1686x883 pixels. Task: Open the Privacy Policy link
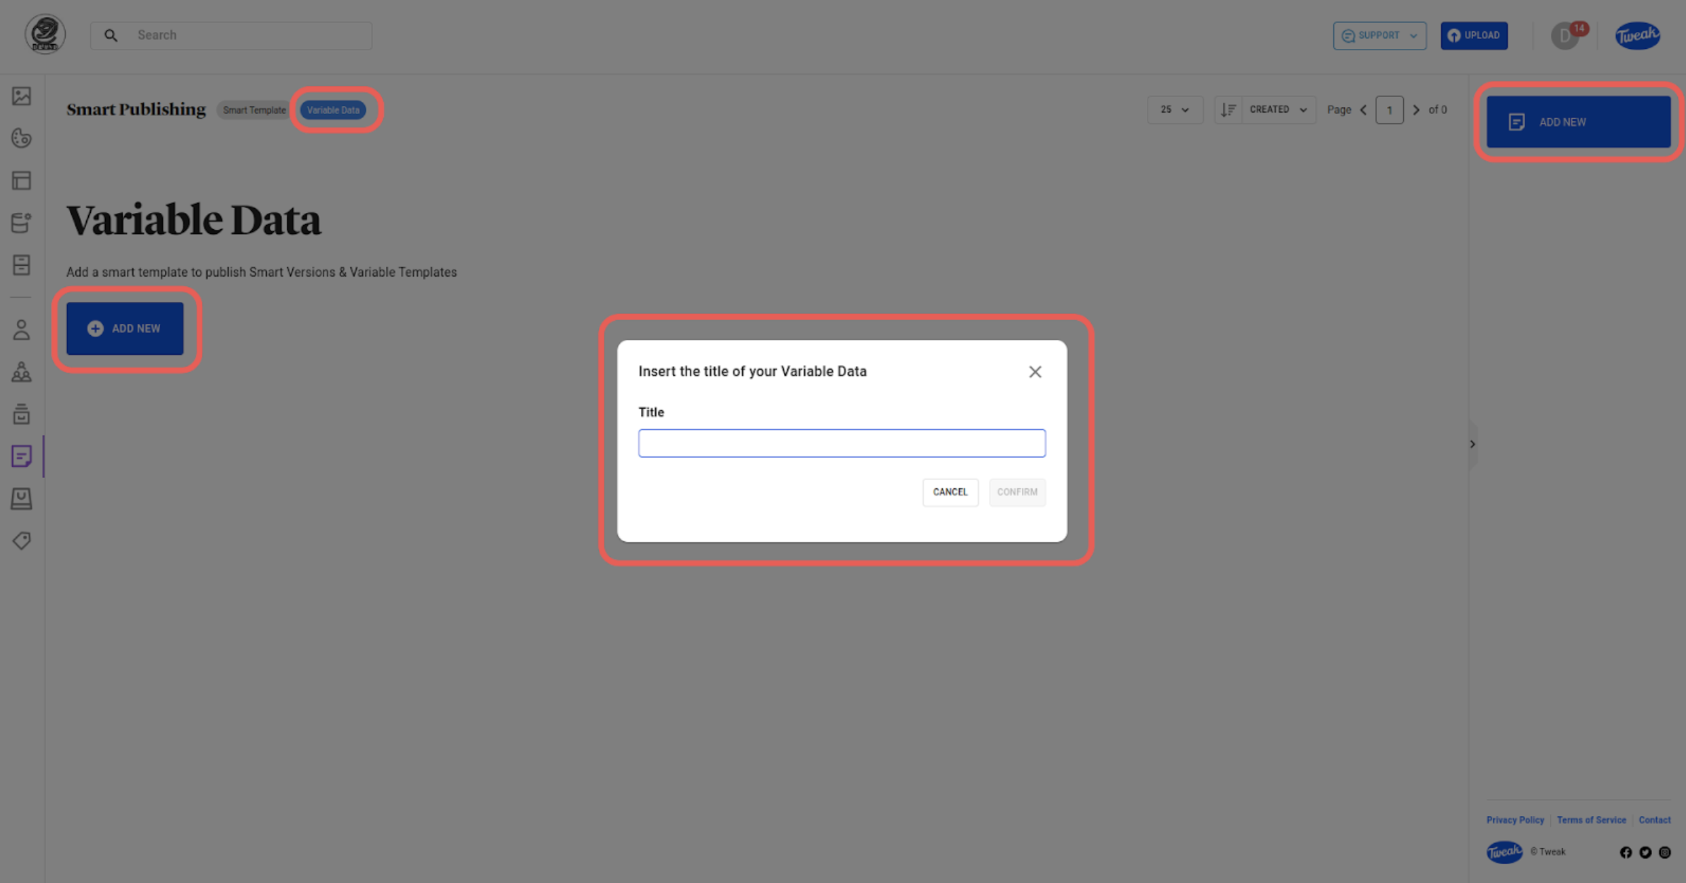[x=1515, y=820]
